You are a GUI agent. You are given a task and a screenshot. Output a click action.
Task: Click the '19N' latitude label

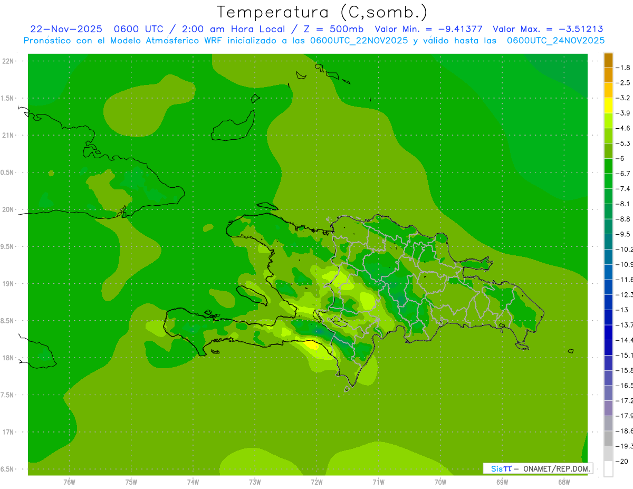tap(9, 283)
